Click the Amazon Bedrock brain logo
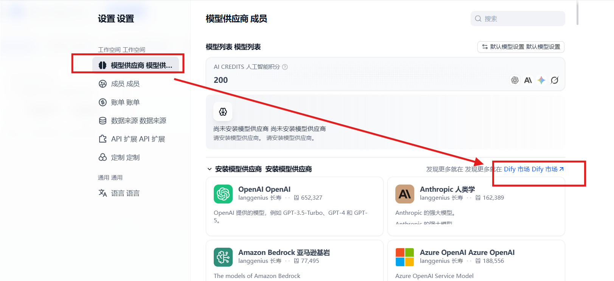 (x=223, y=257)
